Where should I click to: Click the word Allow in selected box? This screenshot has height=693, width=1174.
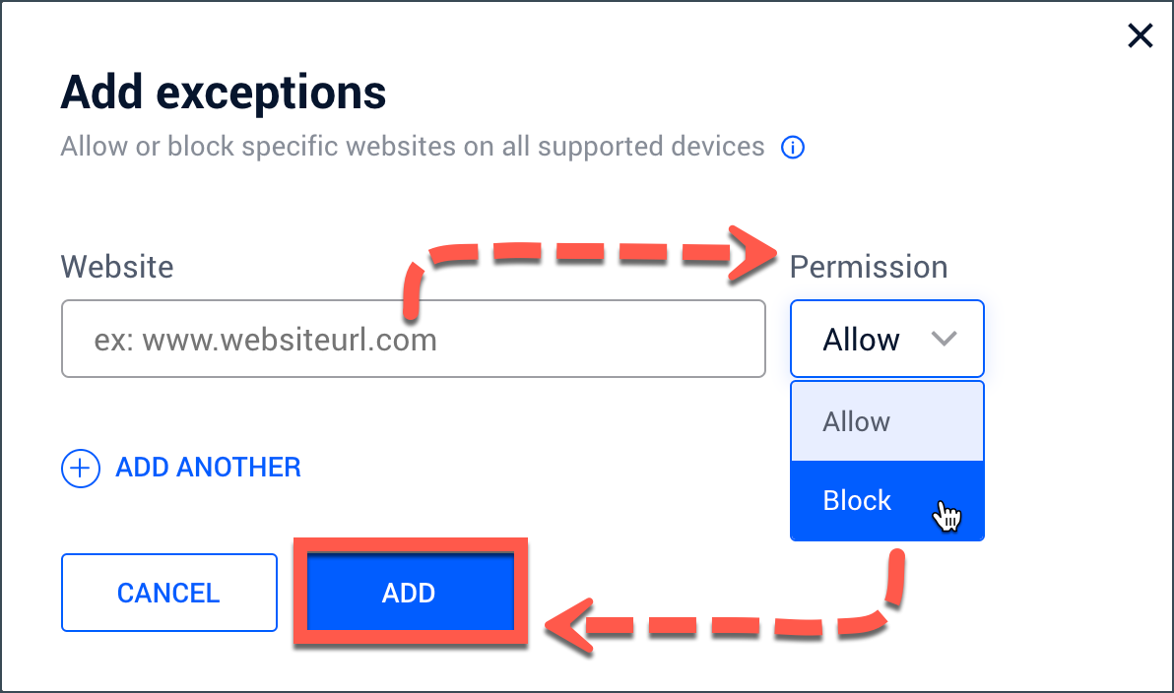click(861, 340)
